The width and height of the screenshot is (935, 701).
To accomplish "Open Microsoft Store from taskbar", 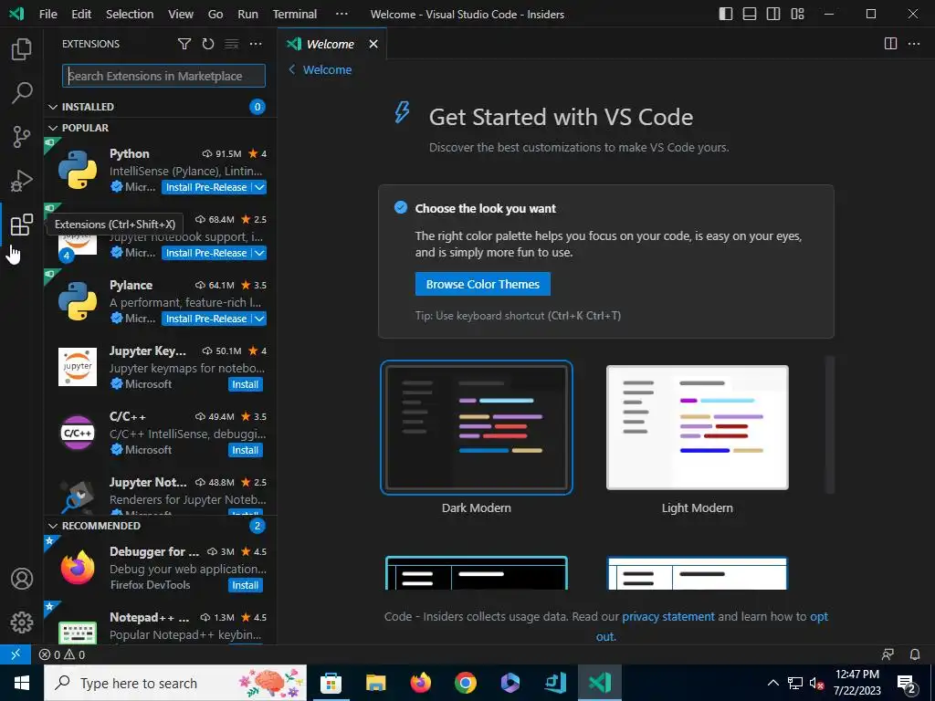I will click(x=331, y=683).
